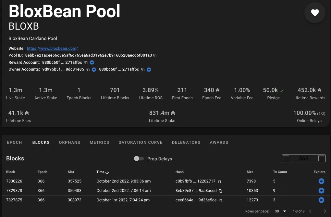Viewport: 331px width, 217px height.
Task: Click the 50.0k Pledge value
Action: [270, 90]
